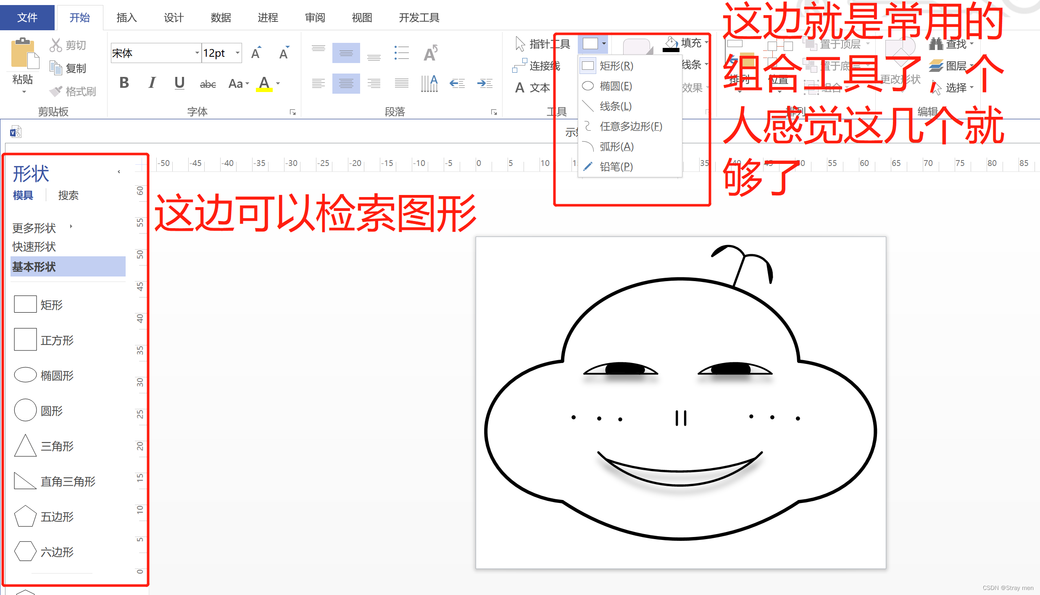Choose 矩形(R) from drawing tools menu
Image resolution: width=1040 pixels, height=595 pixels.
tap(629, 66)
